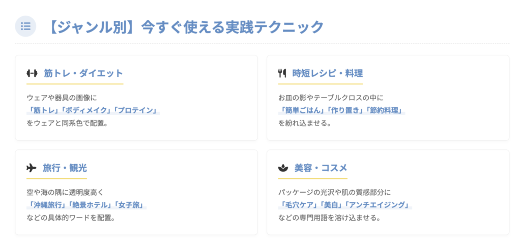This screenshot has height=247, width=521.
Task: Click the text ウェアや器具の画像に
Action: point(61,98)
